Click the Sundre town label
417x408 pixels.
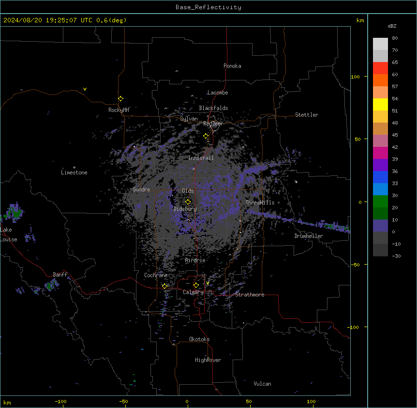point(141,189)
